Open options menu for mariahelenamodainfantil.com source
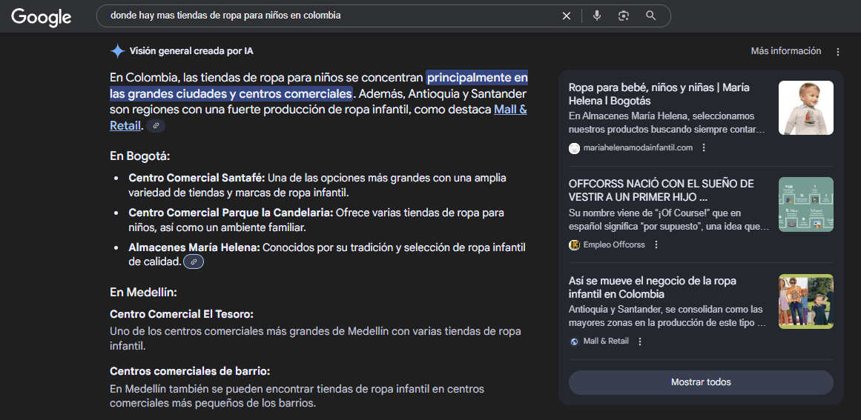Screen dimensions: 861x420 pyautogui.click(x=704, y=147)
